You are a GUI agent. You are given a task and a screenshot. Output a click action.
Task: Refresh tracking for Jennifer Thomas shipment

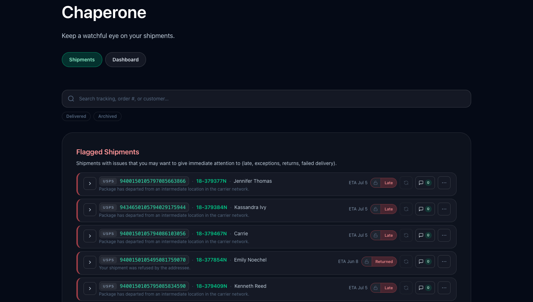[x=406, y=183]
